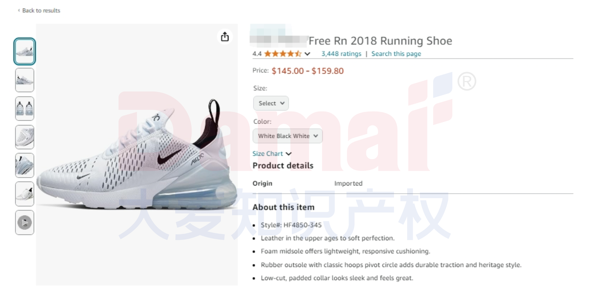591x304 pixels.
Task: Select the second shoe thumbnail
Action: pos(25,80)
